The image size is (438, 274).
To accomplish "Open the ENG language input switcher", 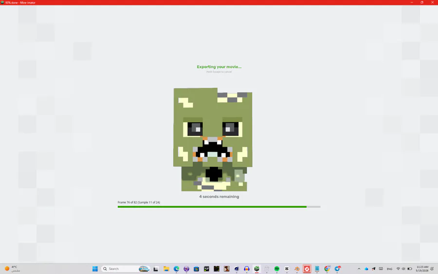I will (389, 269).
